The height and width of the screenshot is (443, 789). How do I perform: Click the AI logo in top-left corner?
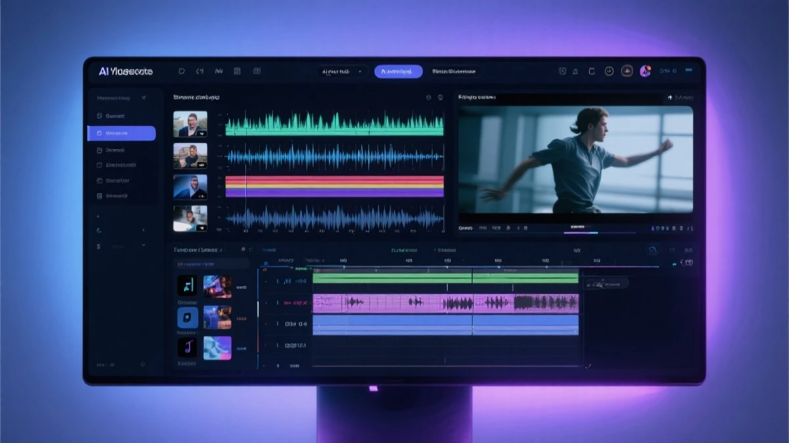coord(125,71)
